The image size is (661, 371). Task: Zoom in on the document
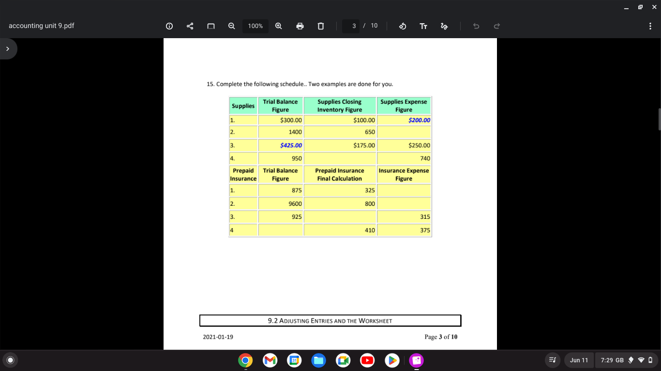tap(278, 26)
